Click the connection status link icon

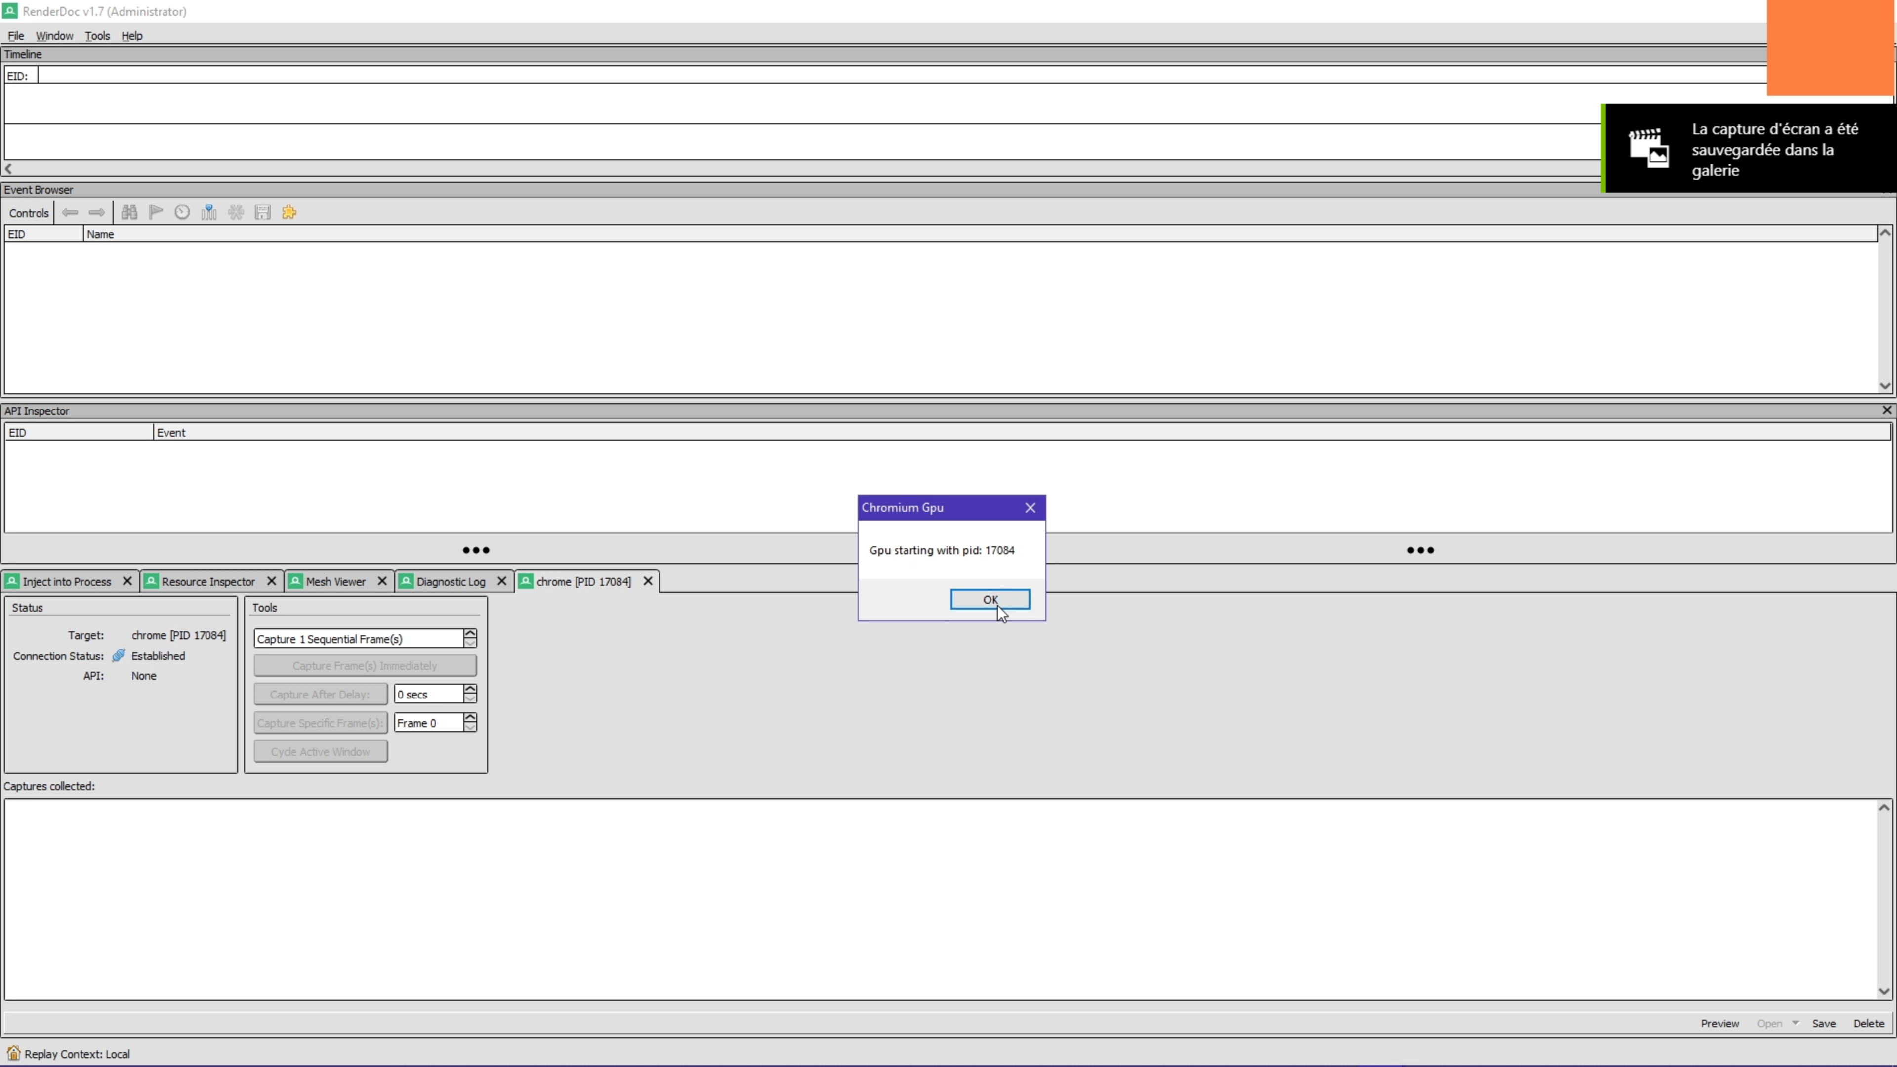(x=119, y=656)
